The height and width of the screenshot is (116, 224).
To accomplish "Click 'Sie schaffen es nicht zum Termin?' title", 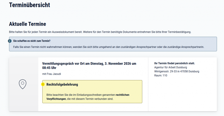I will point(32,41).
